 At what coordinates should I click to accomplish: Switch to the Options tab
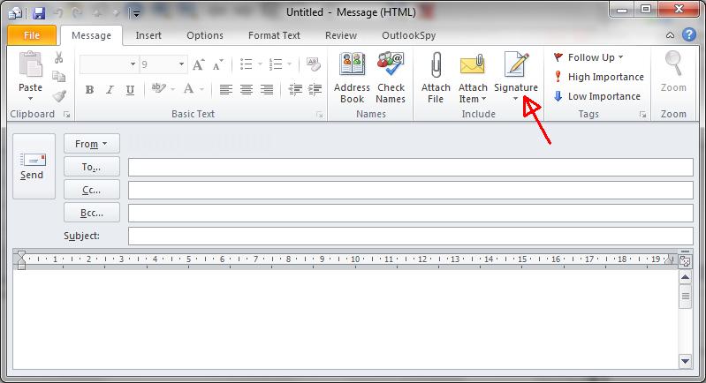pyautogui.click(x=205, y=35)
